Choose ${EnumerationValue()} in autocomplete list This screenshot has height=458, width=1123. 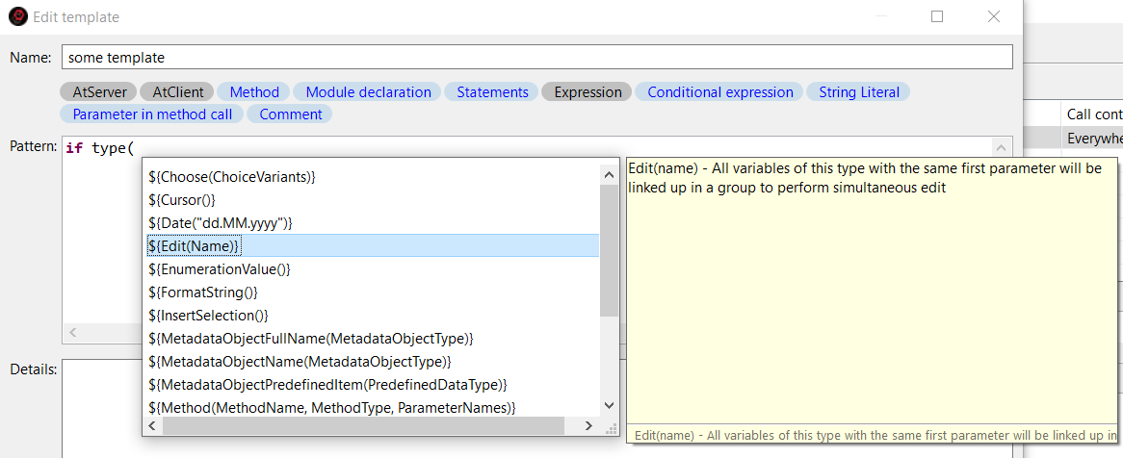pos(220,269)
